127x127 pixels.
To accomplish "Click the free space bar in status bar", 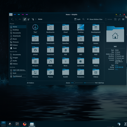I will pos(89,83).
